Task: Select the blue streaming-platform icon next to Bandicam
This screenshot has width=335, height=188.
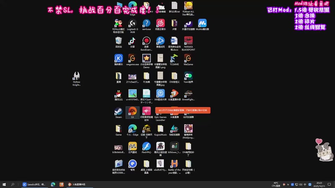Action: [x=160, y=42]
